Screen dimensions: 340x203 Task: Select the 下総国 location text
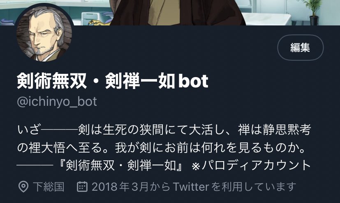[x=49, y=187]
